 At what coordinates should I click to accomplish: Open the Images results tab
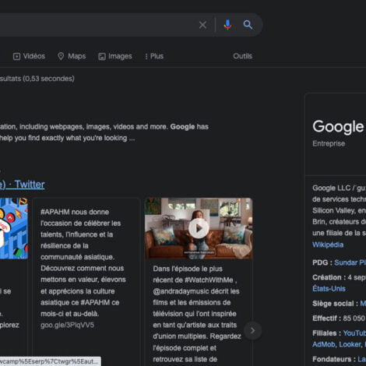pyautogui.click(x=115, y=56)
